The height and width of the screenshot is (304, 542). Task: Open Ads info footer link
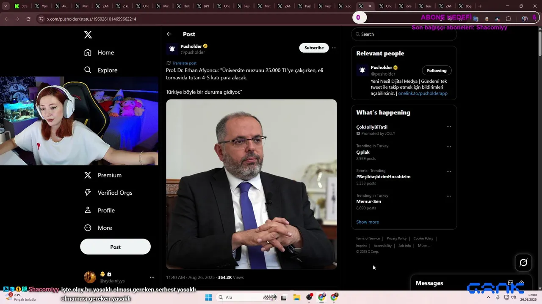coord(404,246)
